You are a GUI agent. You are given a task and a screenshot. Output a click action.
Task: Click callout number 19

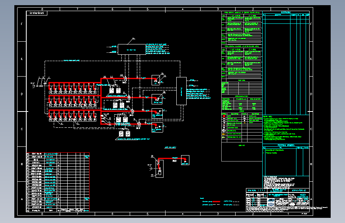[x=152, y=175]
